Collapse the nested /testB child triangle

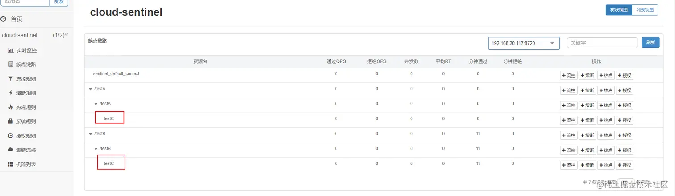(x=96, y=149)
